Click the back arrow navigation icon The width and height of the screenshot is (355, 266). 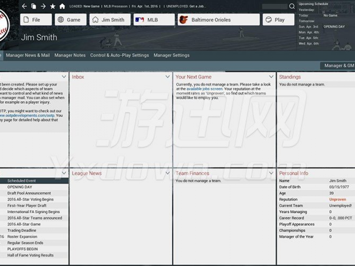pos(24,6)
